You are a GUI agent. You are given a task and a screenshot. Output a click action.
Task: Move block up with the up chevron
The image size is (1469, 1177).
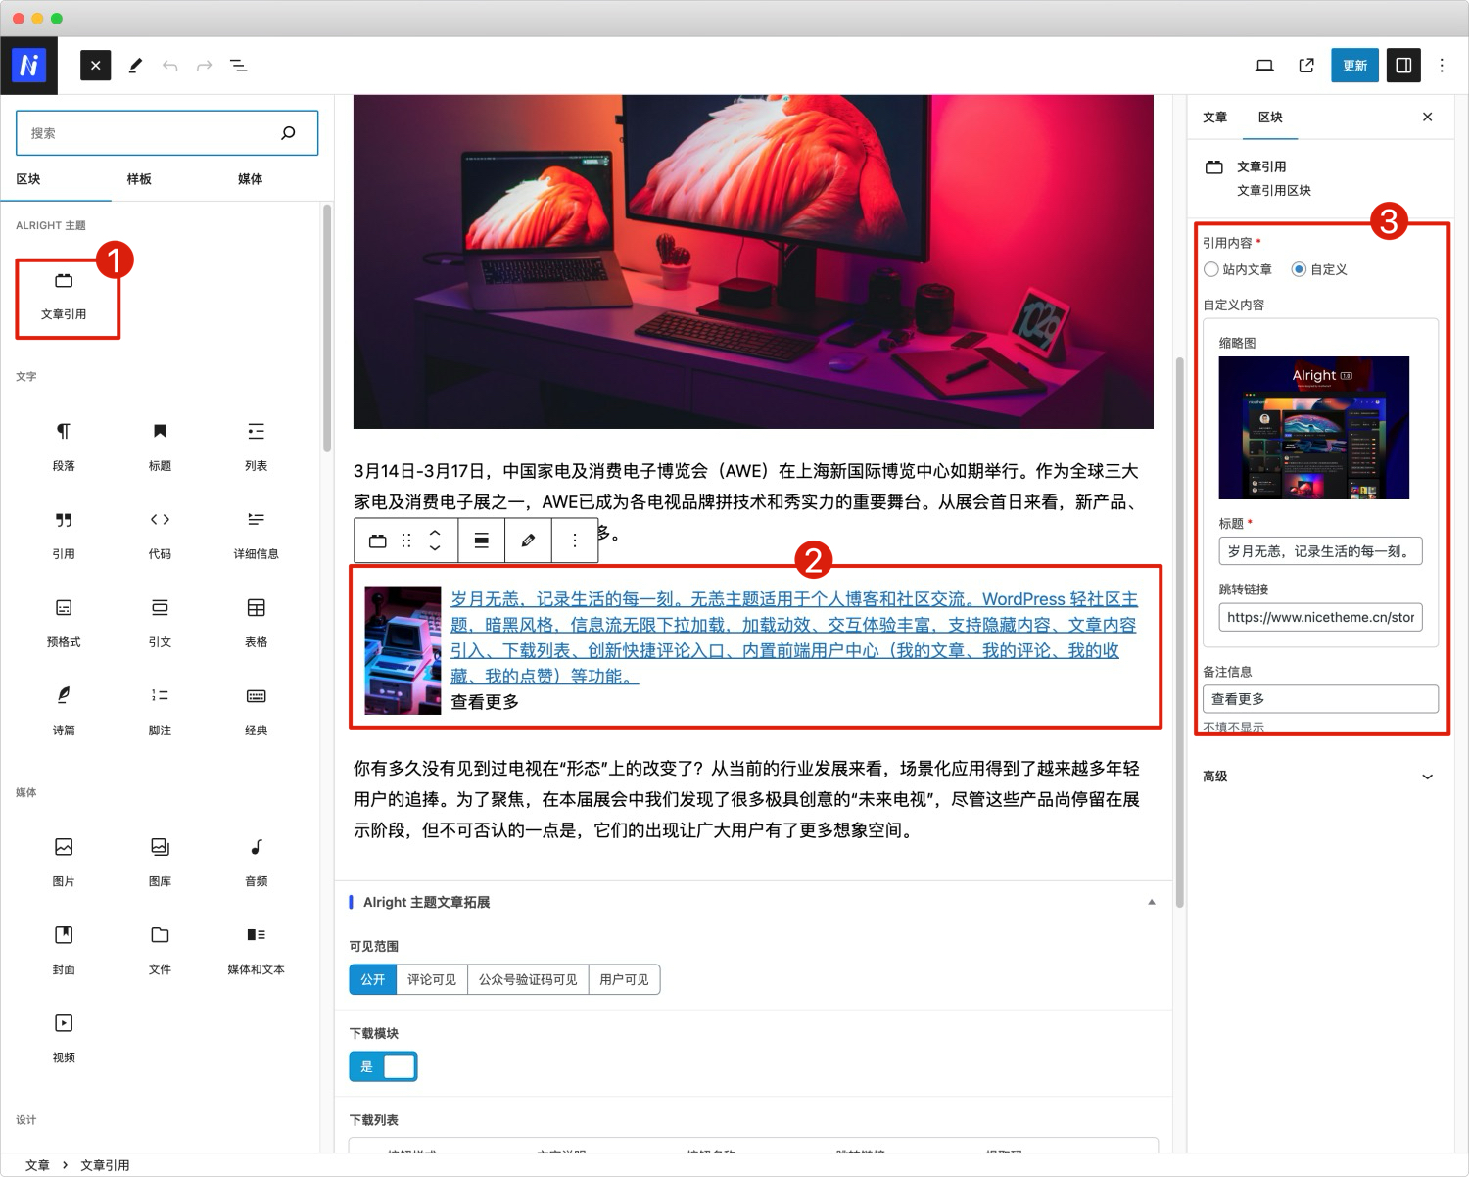tap(435, 533)
